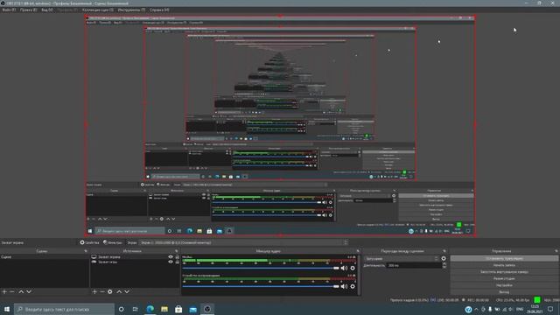The image size is (560, 315).
Task: Switch input language ENG in tray
Action: coord(520,309)
